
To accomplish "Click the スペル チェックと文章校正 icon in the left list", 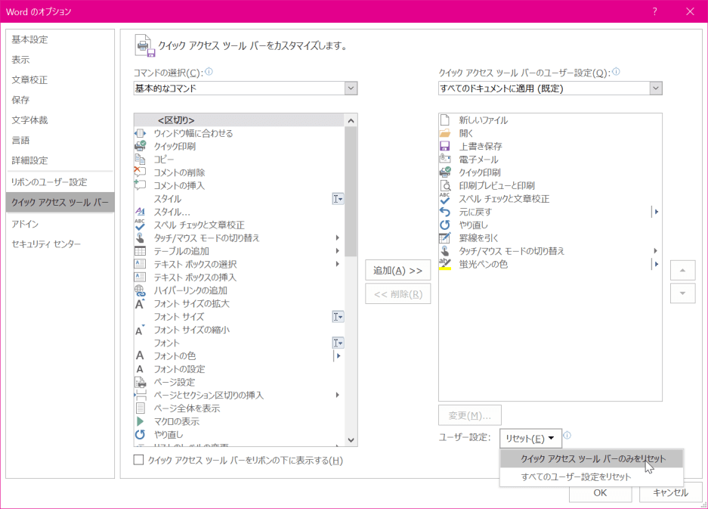I will click(140, 225).
